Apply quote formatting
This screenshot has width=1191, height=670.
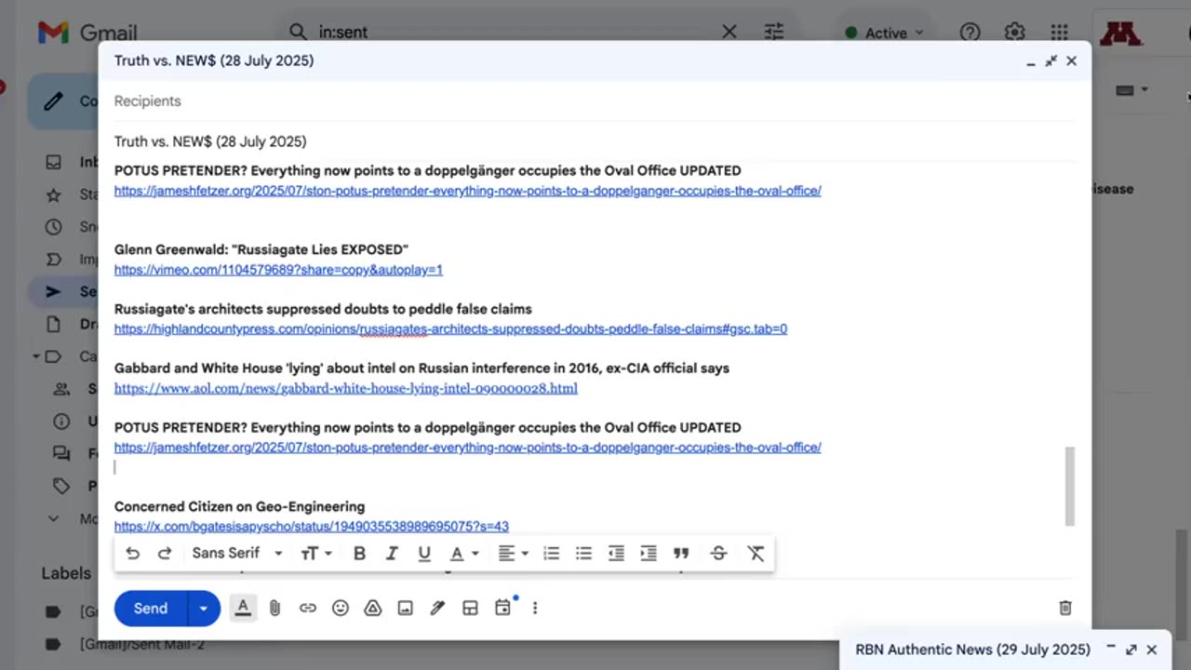(x=681, y=554)
